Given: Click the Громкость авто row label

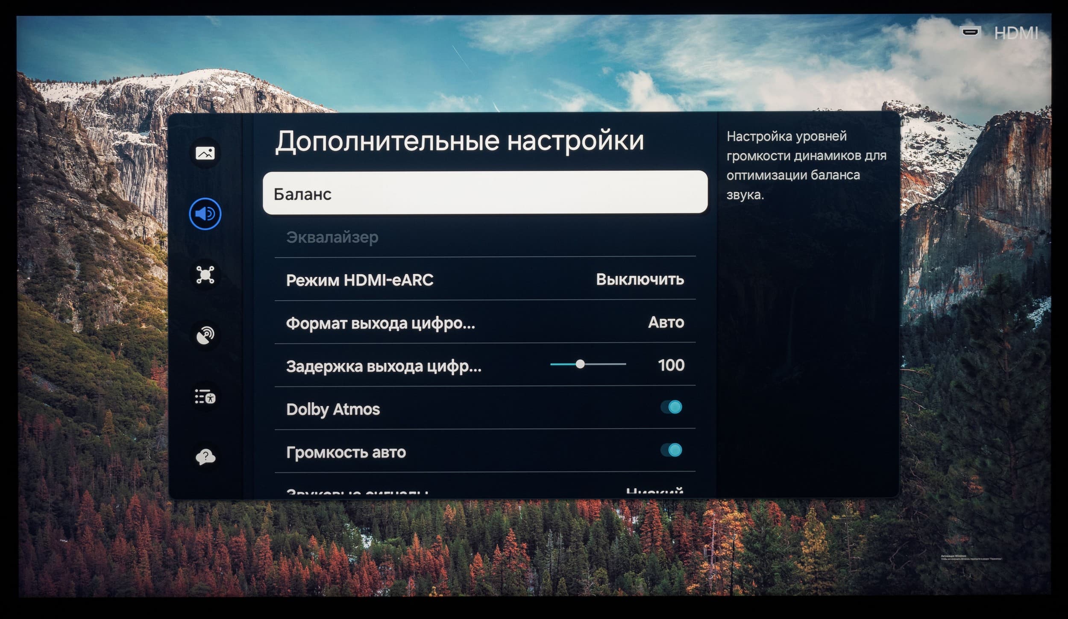Looking at the screenshot, I should pyautogui.click(x=346, y=452).
